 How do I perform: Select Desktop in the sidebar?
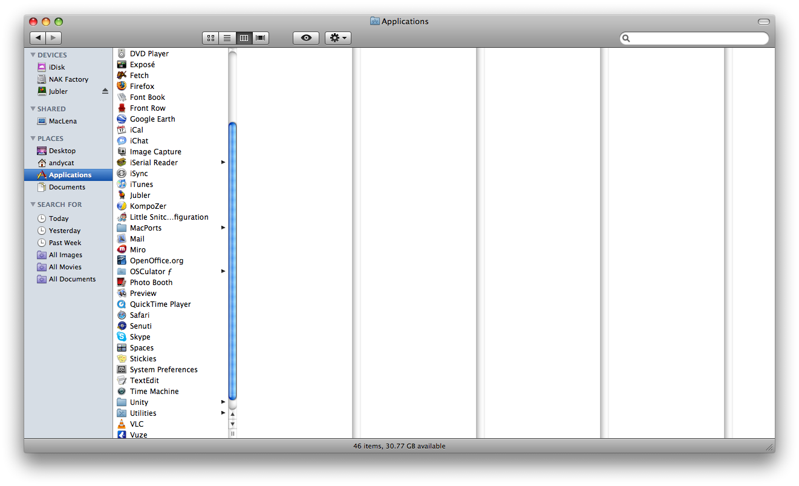[x=63, y=151]
